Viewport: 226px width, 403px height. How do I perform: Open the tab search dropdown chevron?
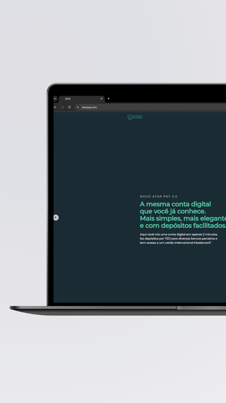[x=55, y=99]
